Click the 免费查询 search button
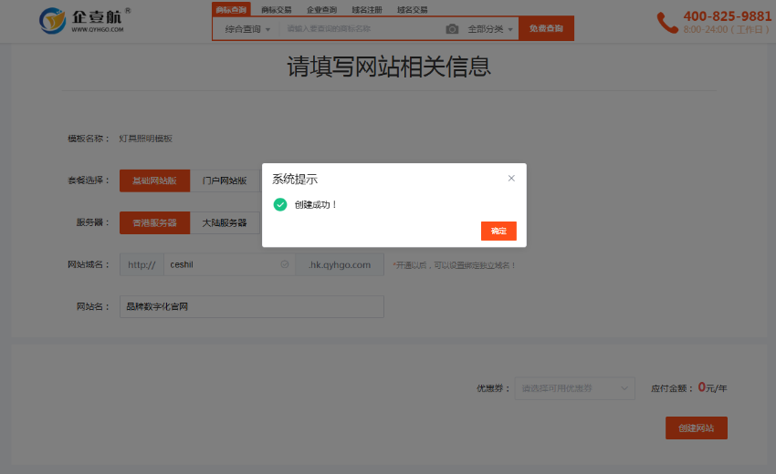Screen dimensions: 776x474 coord(546,29)
